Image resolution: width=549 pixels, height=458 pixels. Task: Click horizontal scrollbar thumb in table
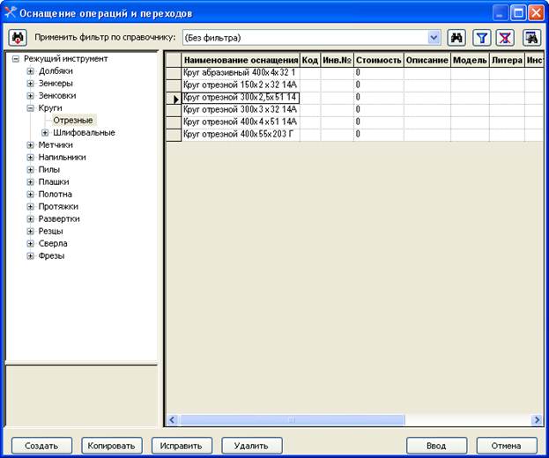click(292, 419)
